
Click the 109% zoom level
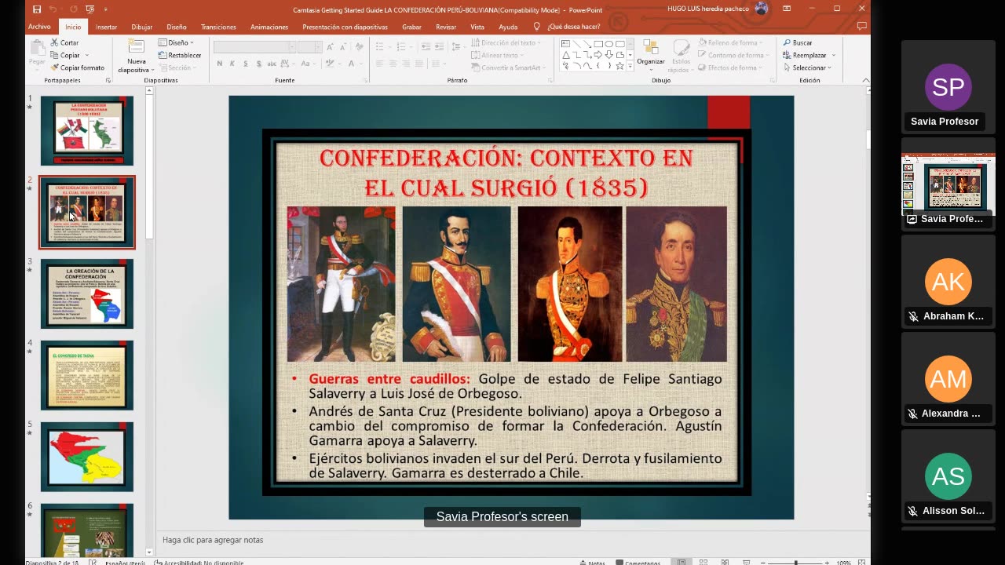click(843, 562)
